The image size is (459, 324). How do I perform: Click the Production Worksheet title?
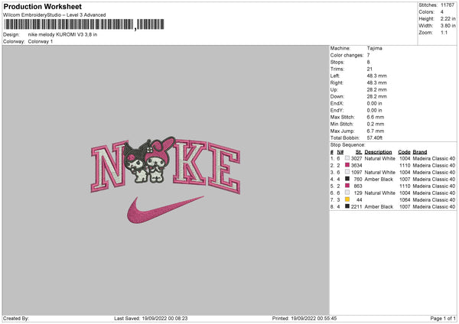[42, 6]
